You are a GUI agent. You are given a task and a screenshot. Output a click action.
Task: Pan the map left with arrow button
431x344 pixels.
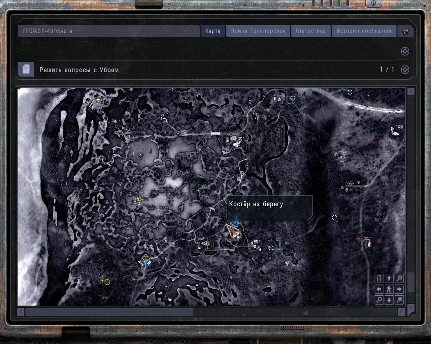379,289
